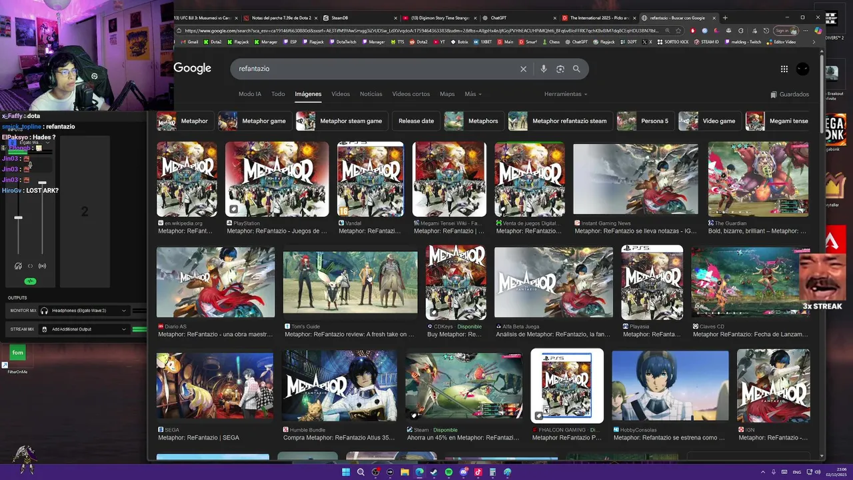Go to the Google logo homepage

click(193, 68)
